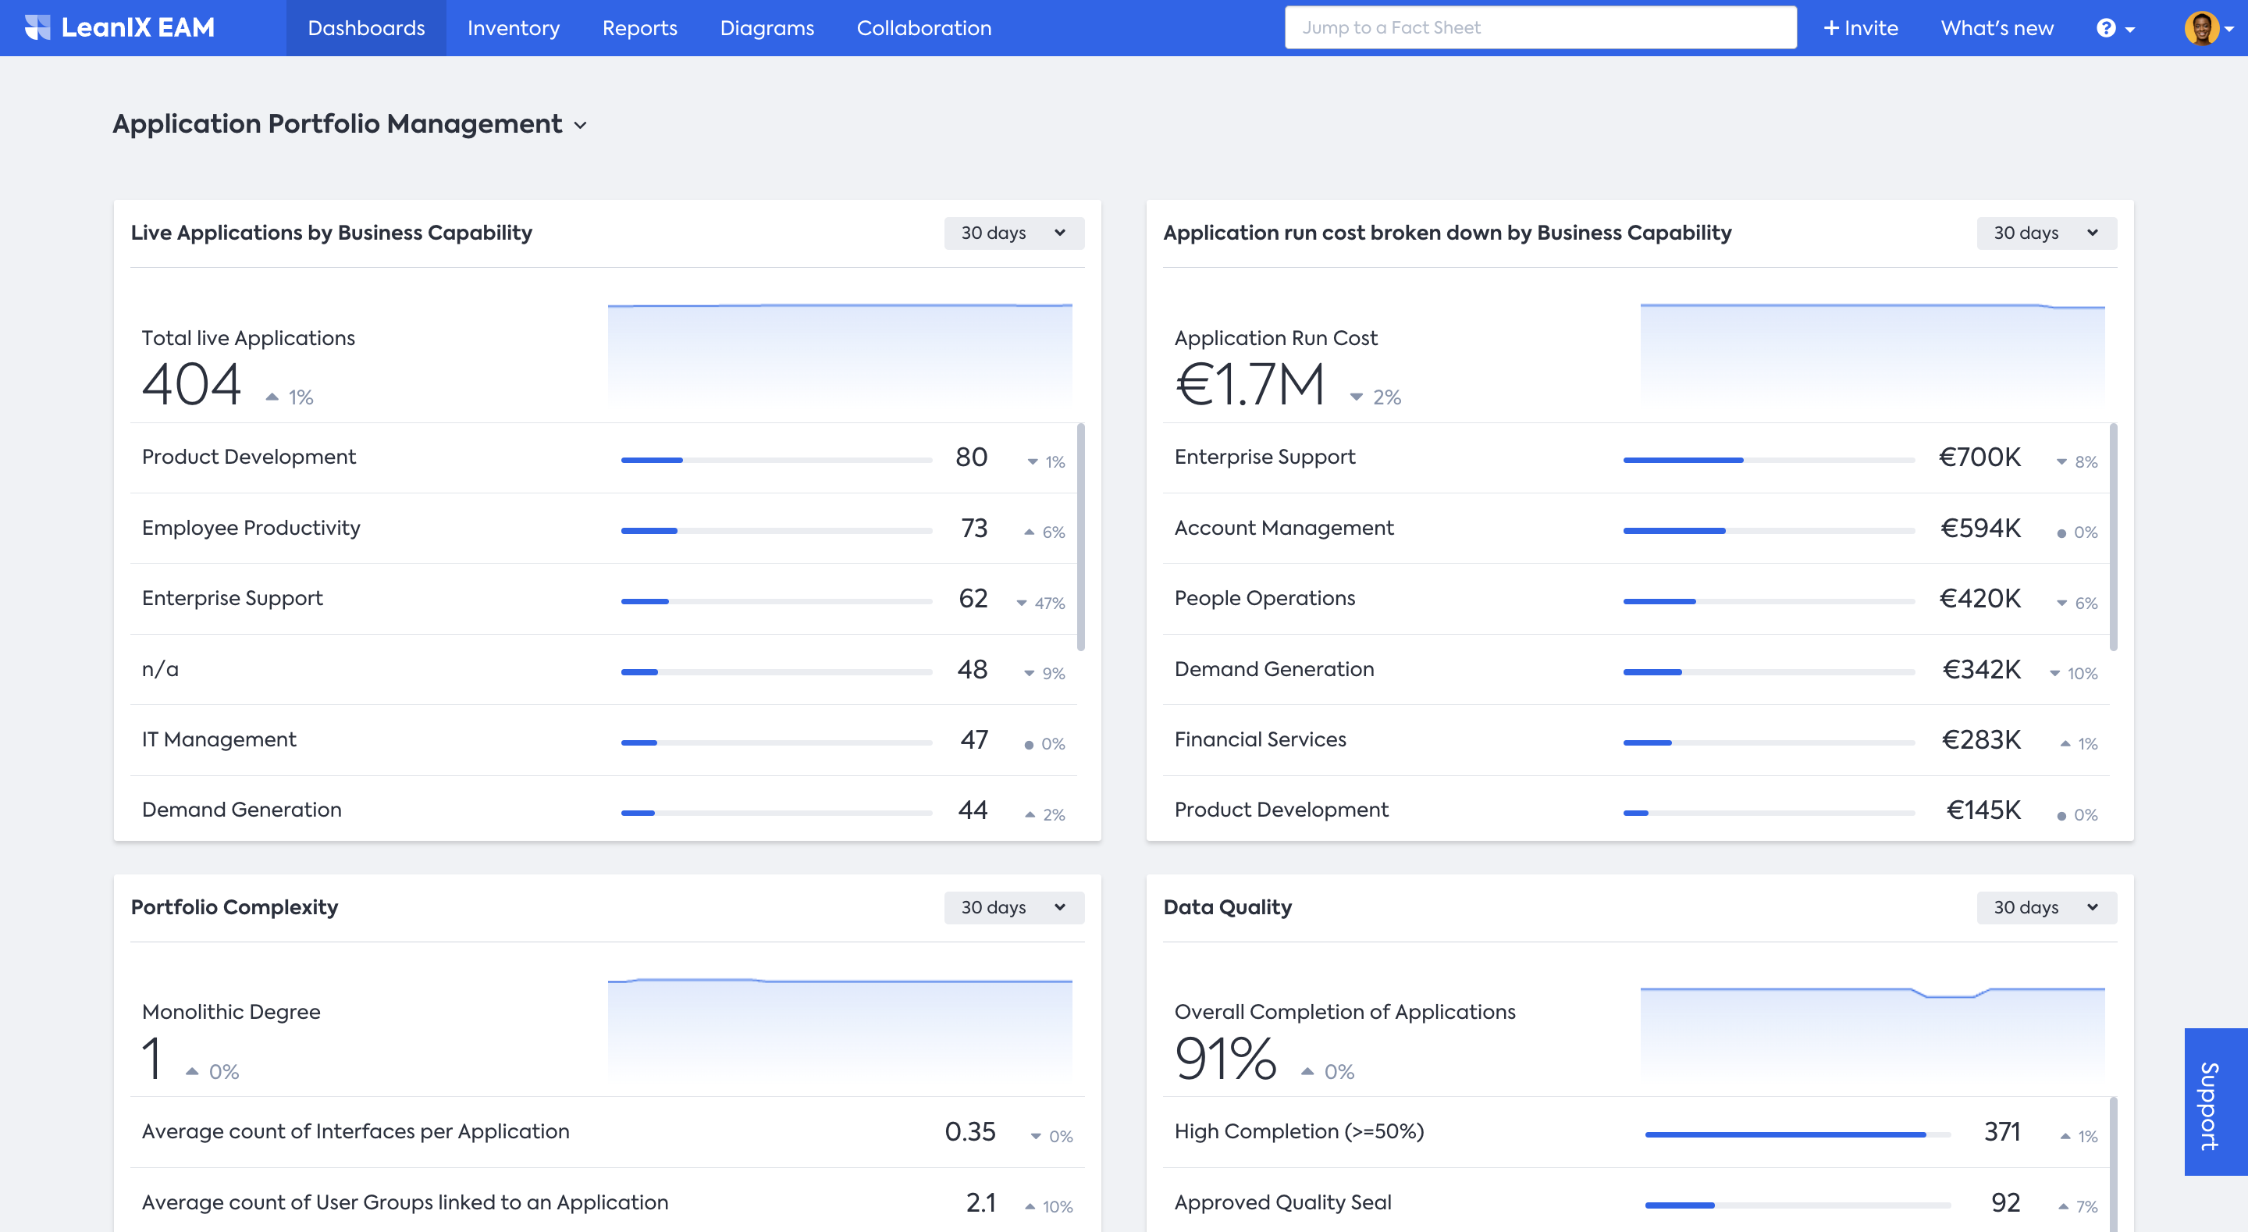Click the user avatar profile picture
Viewport: 2248px width, 1232px height.
pos(2201,28)
